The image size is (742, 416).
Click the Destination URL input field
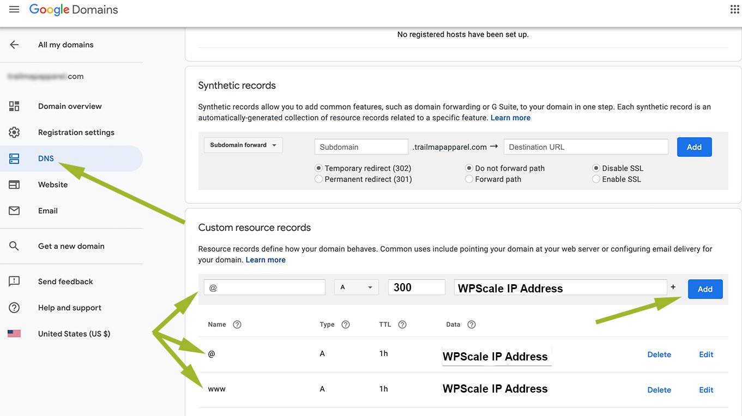coord(586,147)
